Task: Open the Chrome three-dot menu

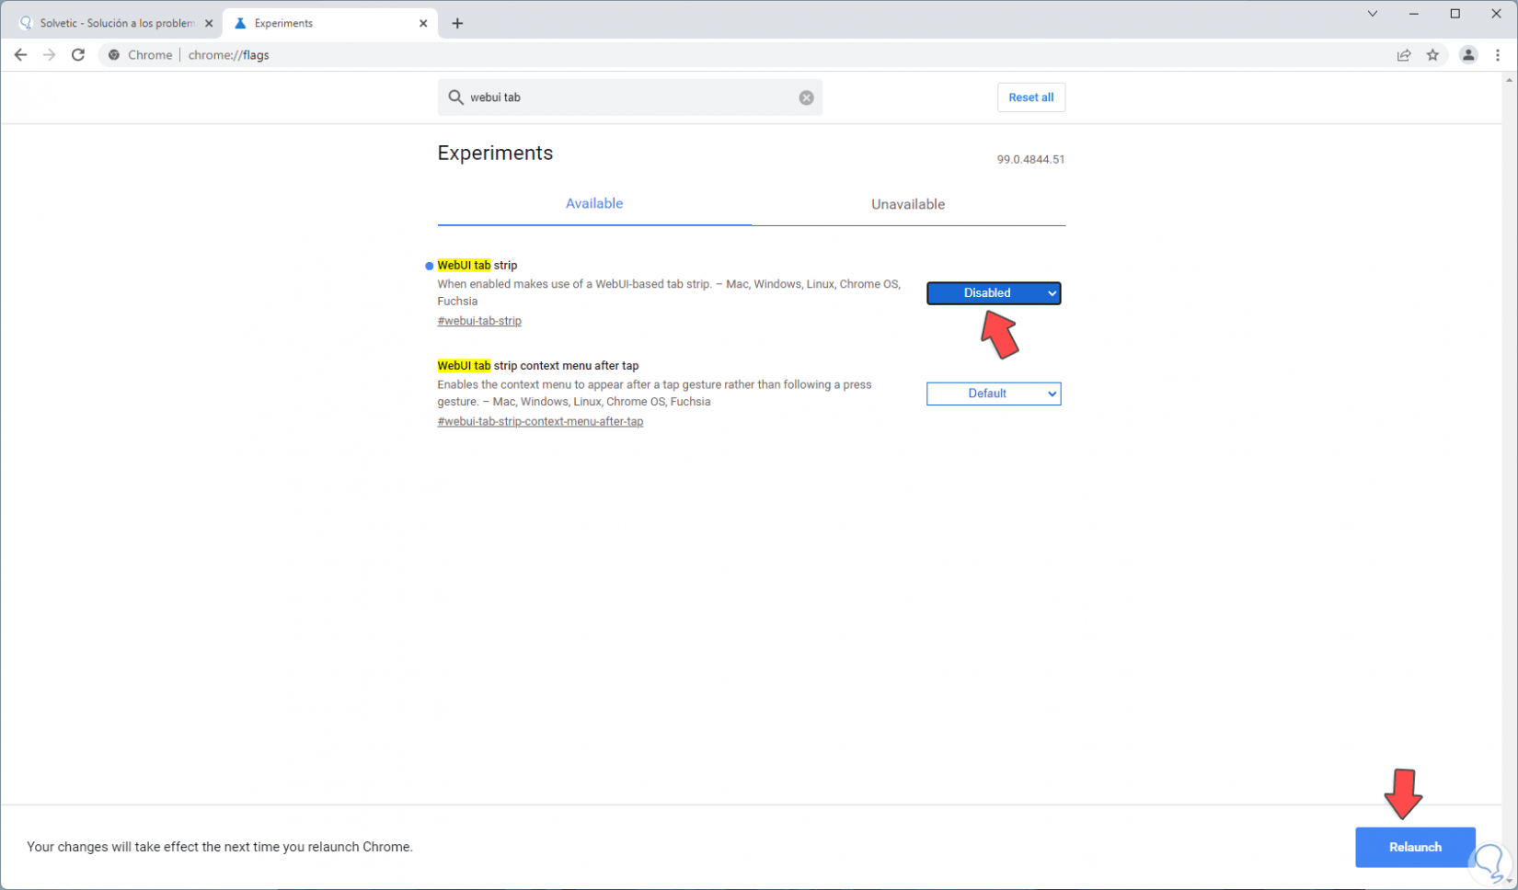Action: point(1498,55)
